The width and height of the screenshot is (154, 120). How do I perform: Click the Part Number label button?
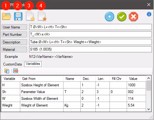pos(14,35)
